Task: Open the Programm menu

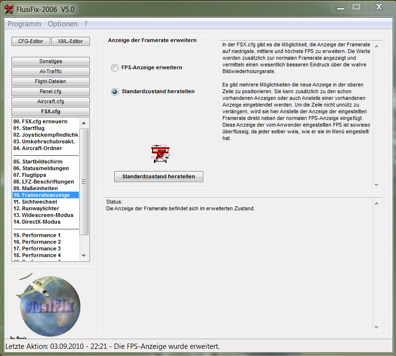Action: (x=24, y=24)
